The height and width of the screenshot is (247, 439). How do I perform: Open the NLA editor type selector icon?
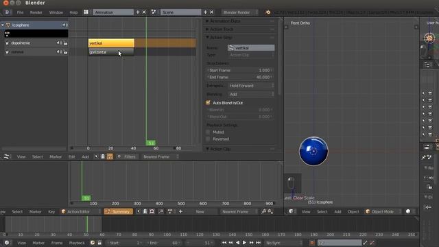point(6,156)
